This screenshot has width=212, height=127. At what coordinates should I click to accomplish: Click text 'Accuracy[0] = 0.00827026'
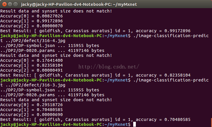point(32,16)
